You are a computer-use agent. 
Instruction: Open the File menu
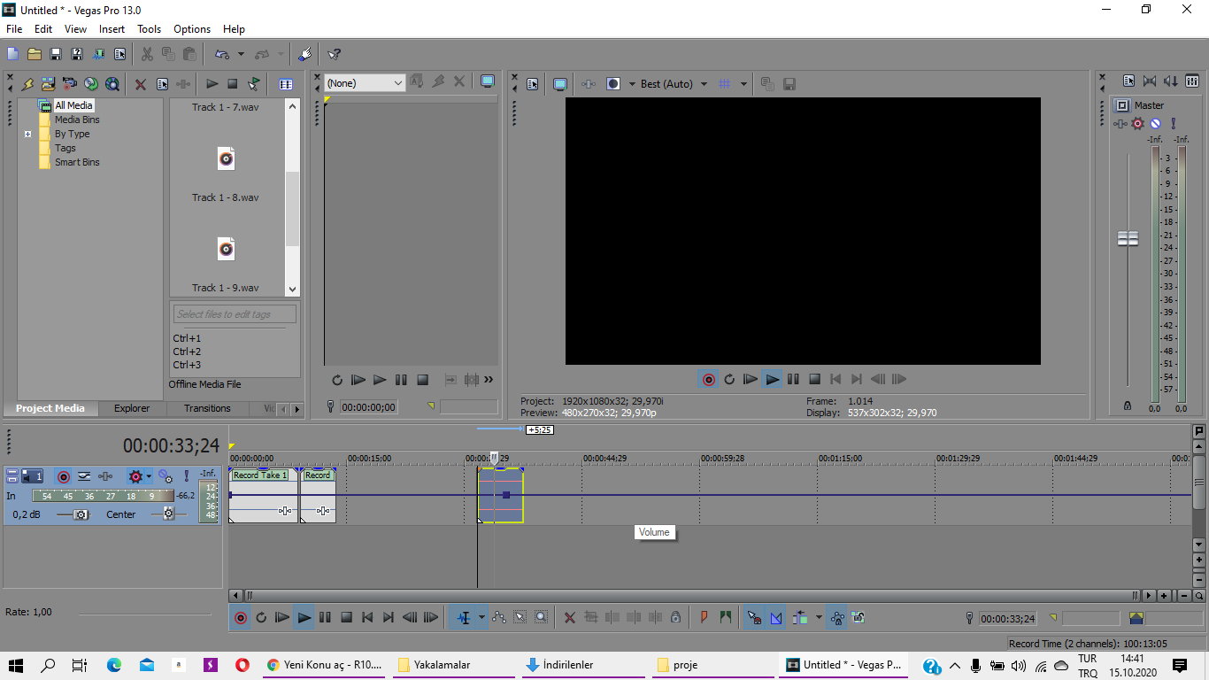(14, 29)
